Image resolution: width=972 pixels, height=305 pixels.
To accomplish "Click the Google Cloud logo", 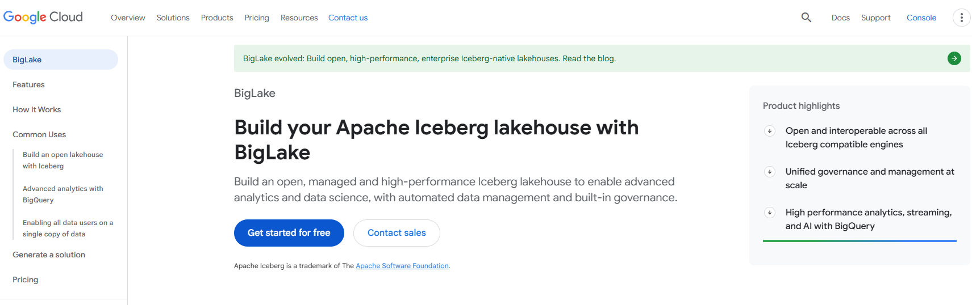I will point(43,17).
